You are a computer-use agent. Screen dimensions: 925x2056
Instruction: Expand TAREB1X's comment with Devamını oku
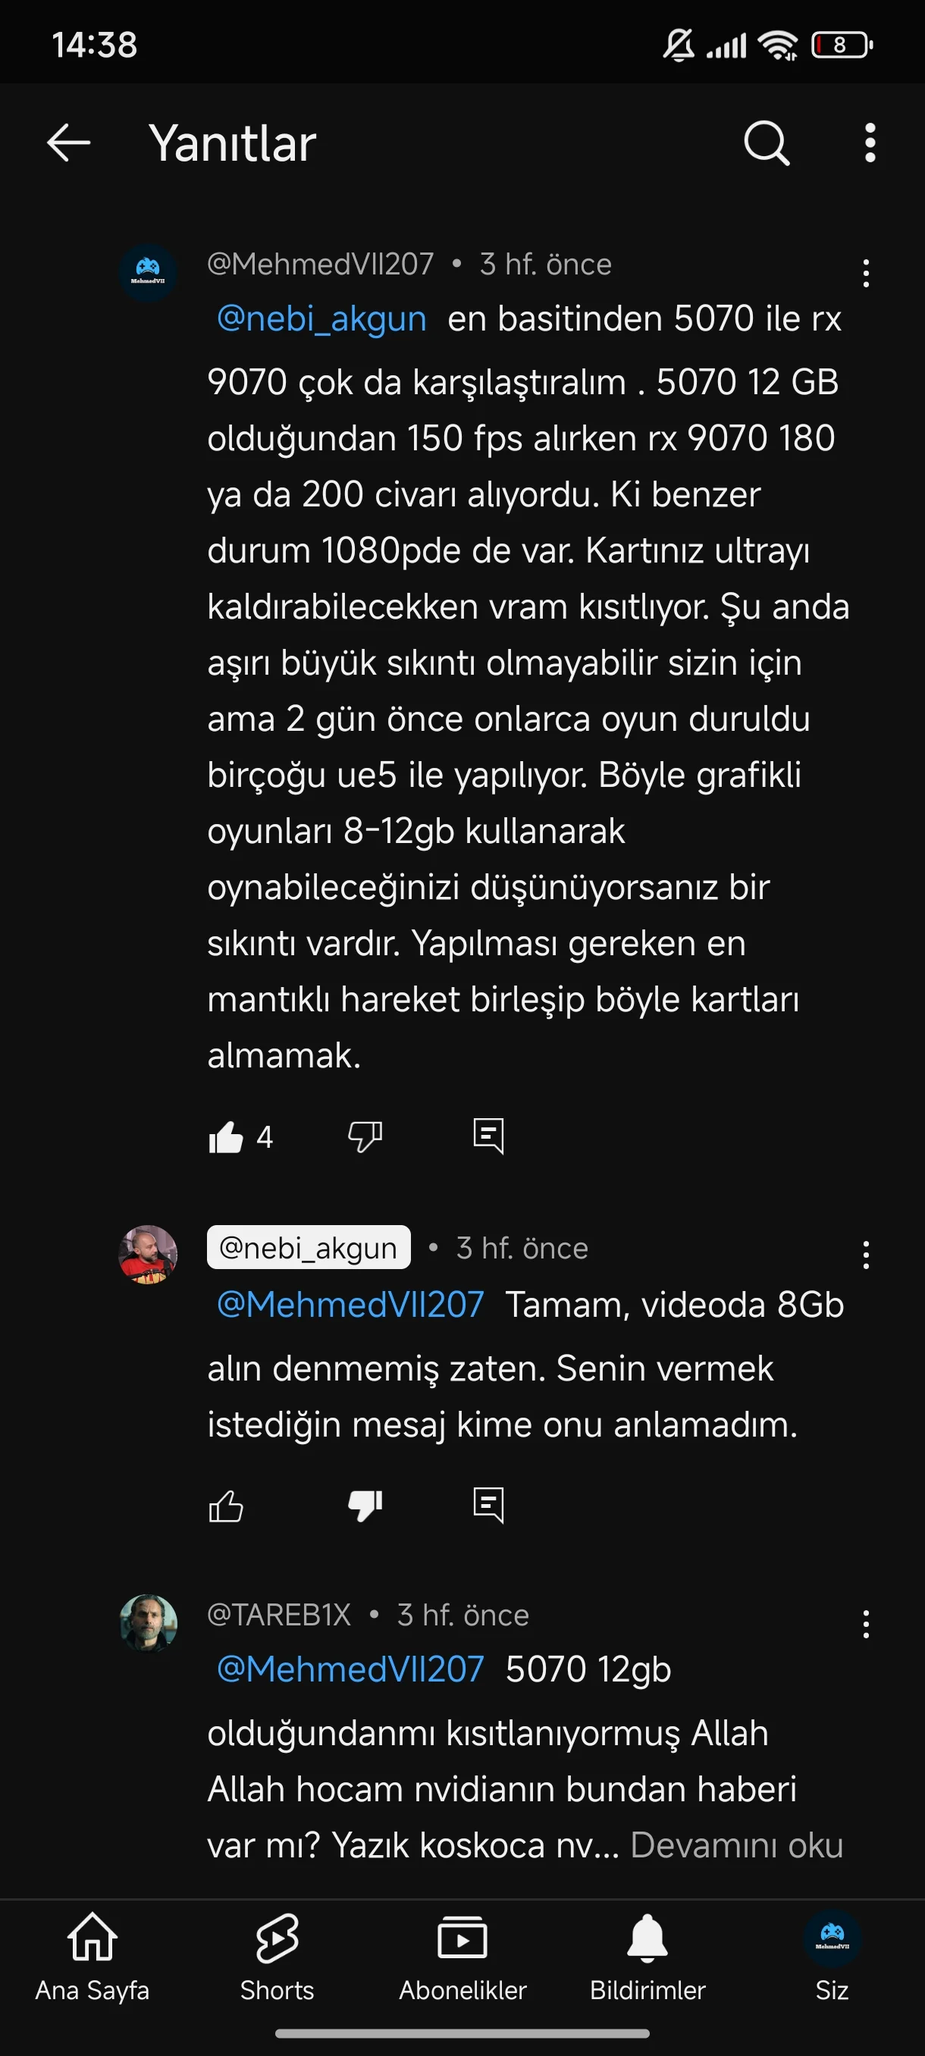pyautogui.click(x=737, y=1845)
